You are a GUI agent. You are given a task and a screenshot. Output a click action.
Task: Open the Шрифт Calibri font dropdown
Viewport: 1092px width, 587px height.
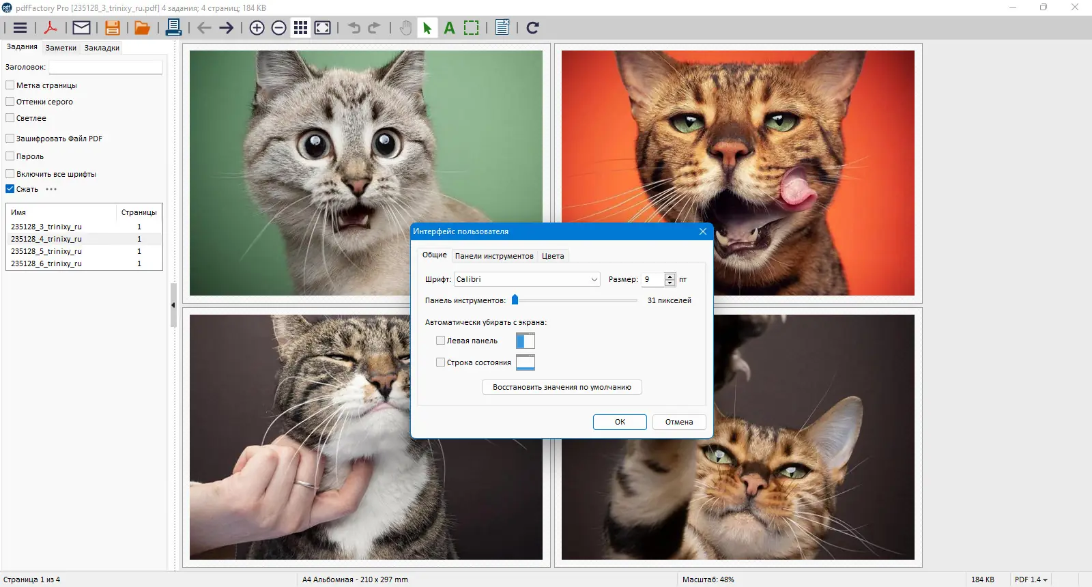coord(527,279)
